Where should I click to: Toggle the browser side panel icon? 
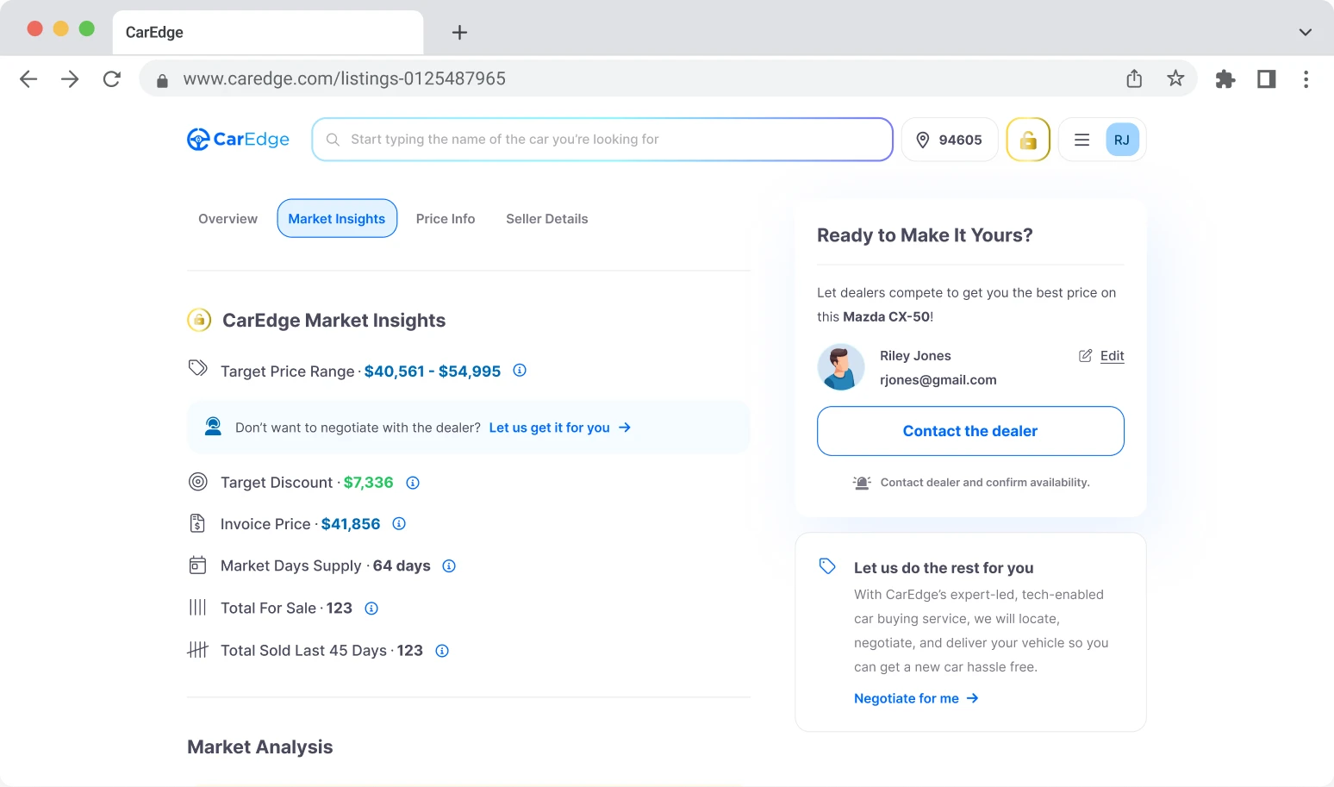pyautogui.click(x=1267, y=79)
